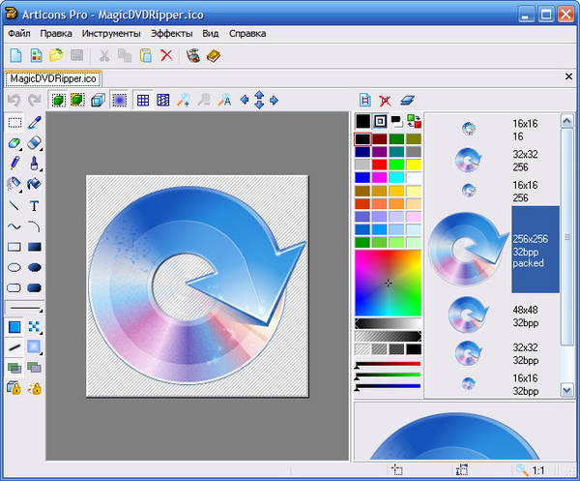Close the document tab panel
This screenshot has width=580, height=481.
[568, 76]
